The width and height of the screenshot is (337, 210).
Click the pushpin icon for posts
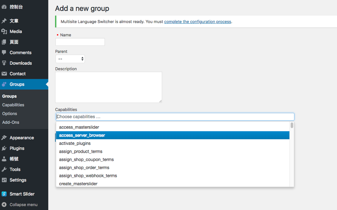[4, 21]
